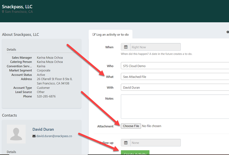Open the When date field Right Now
The image size is (229, 155).
point(155,47)
